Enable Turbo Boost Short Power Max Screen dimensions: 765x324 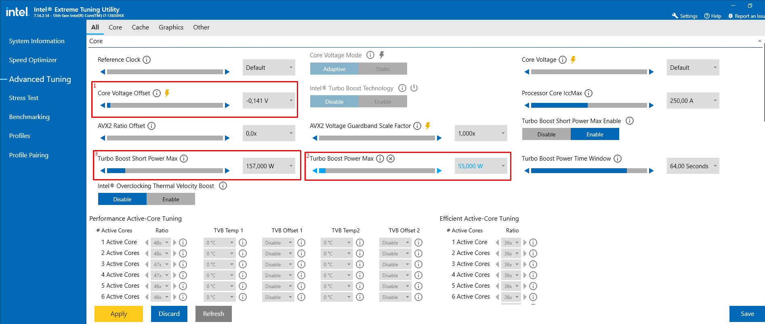(x=595, y=134)
